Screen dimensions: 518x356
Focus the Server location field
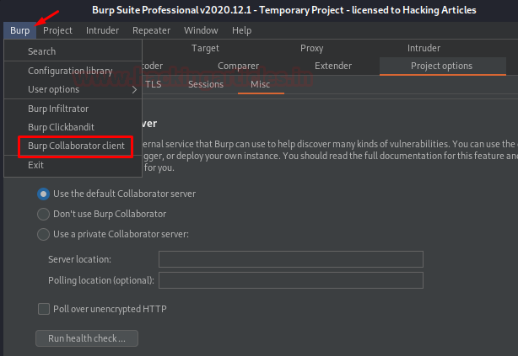pos(291,259)
